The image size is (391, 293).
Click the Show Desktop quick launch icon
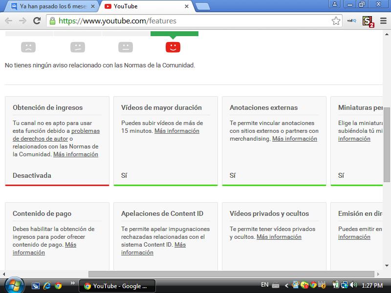click(36, 286)
